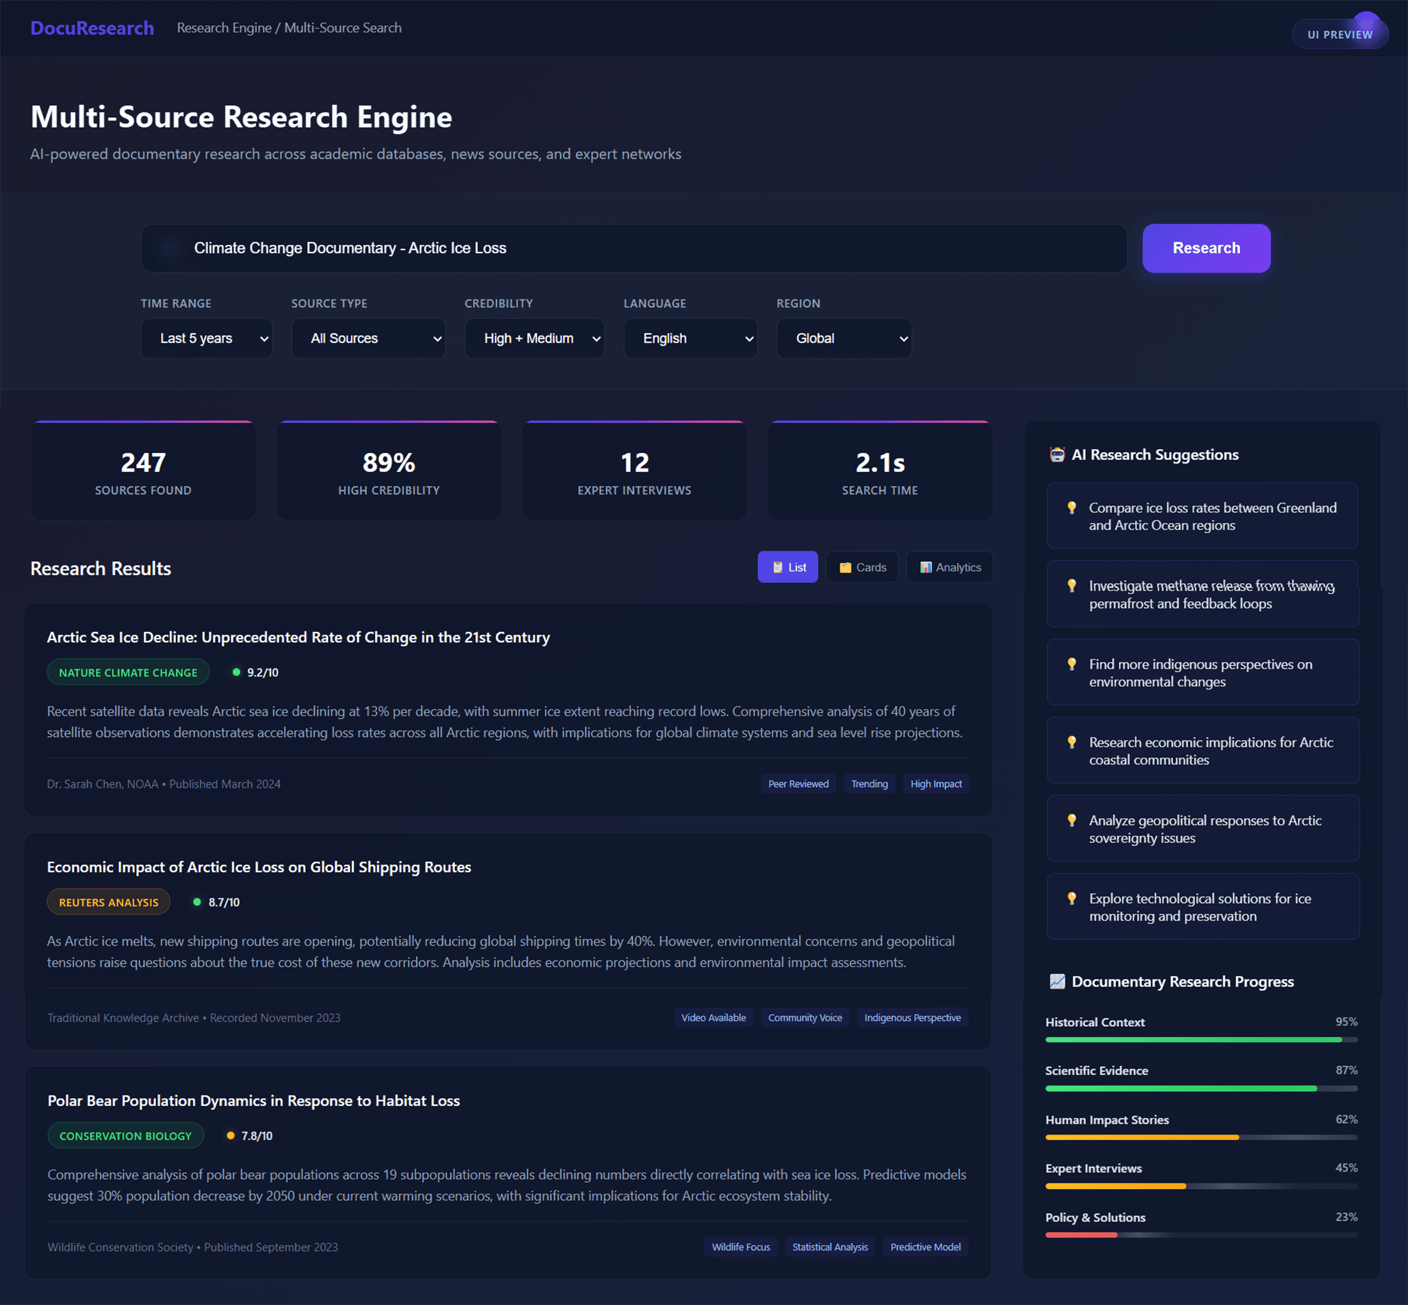Image resolution: width=1408 pixels, height=1305 pixels.
Task: Click the lightbulb icon beside Greenland comparison suggestion
Action: 1071,508
